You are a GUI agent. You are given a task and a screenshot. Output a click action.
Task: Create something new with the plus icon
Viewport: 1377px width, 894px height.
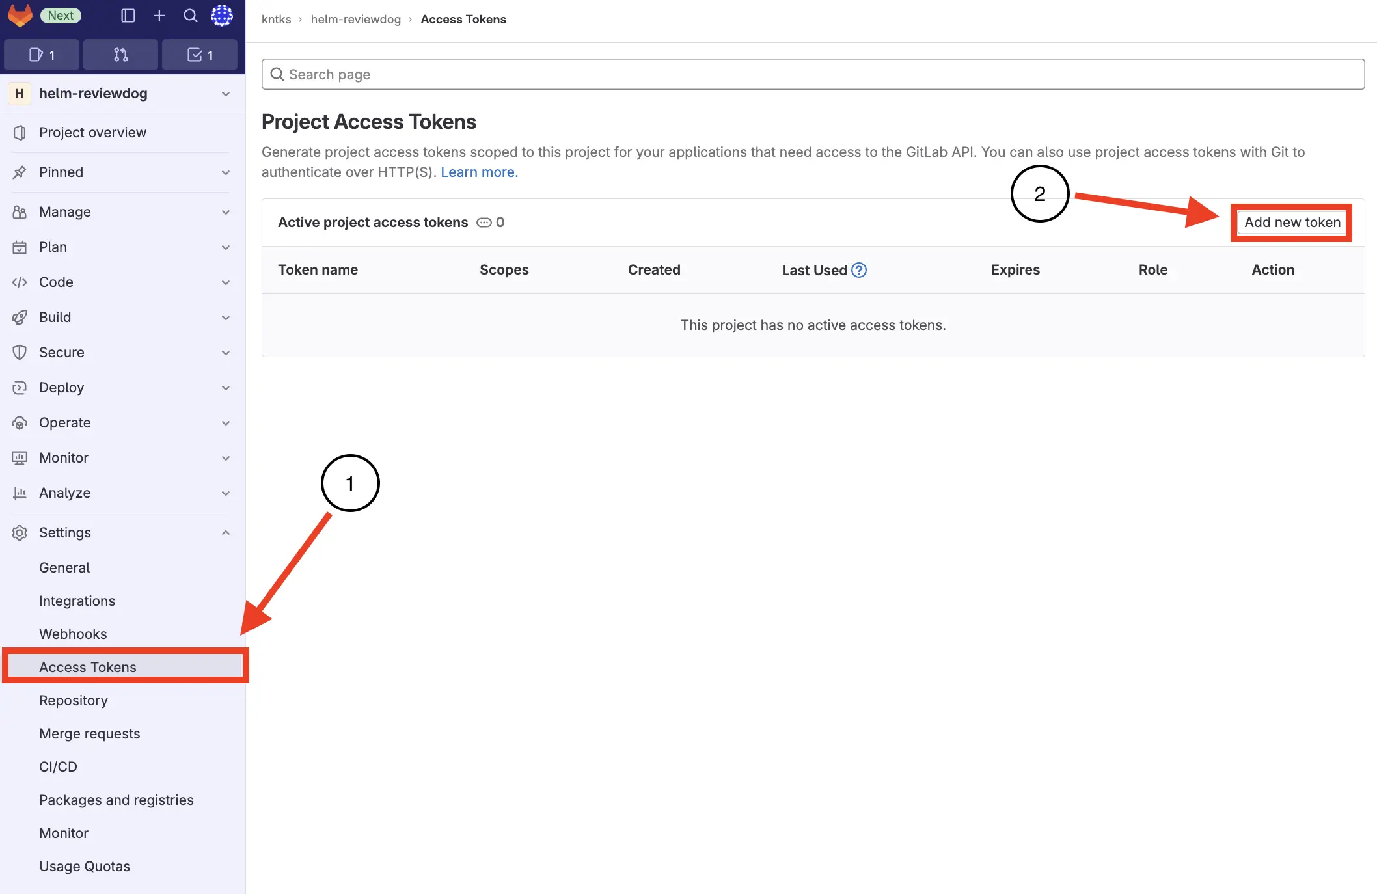click(158, 16)
